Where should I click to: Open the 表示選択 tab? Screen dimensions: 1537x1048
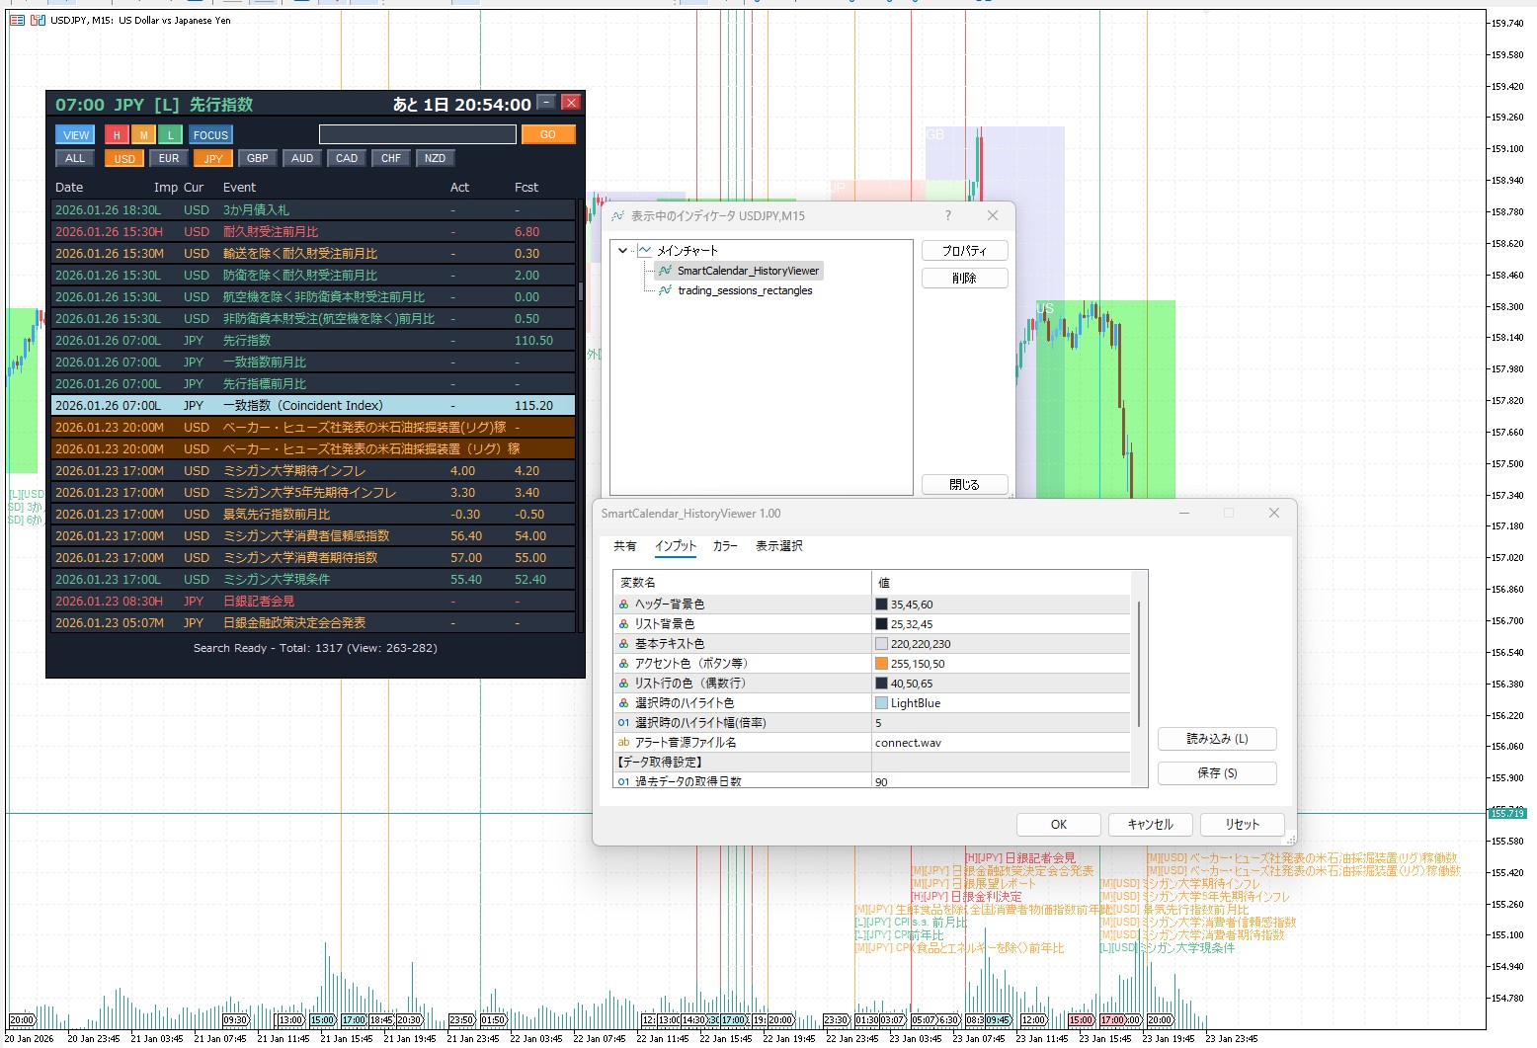click(778, 546)
